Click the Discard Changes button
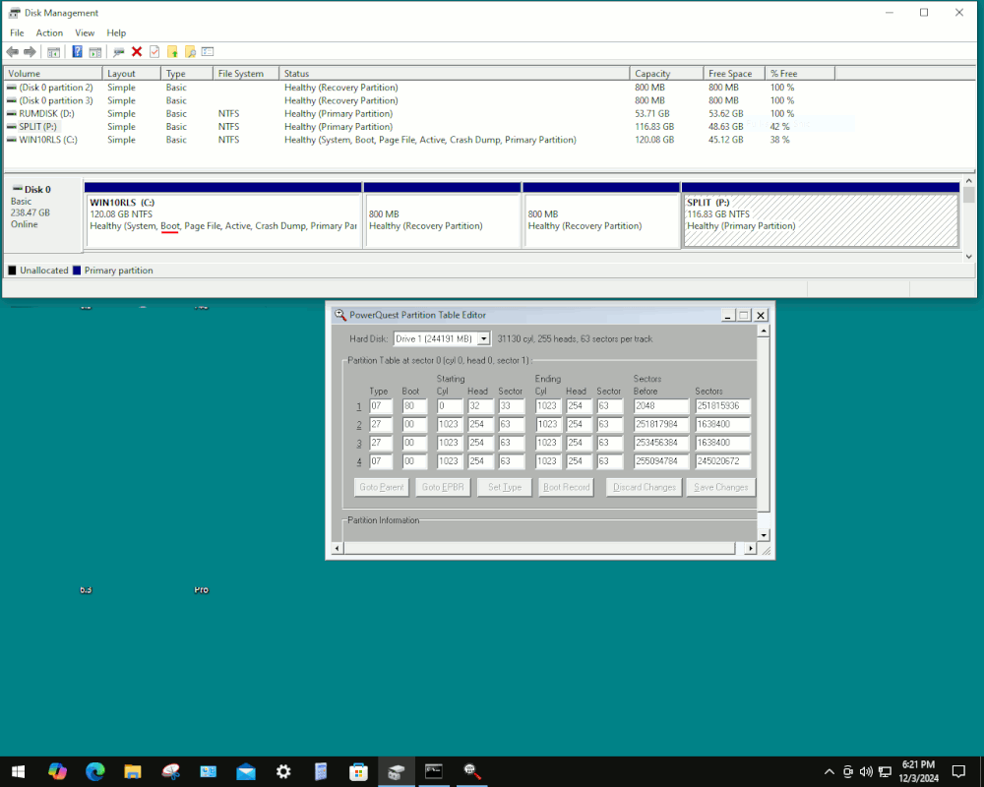This screenshot has width=984, height=787. 644,487
